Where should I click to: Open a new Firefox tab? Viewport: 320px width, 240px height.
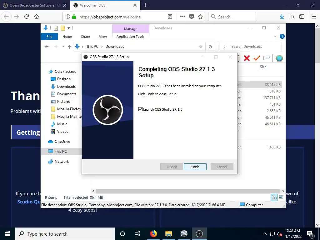(x=146, y=5)
